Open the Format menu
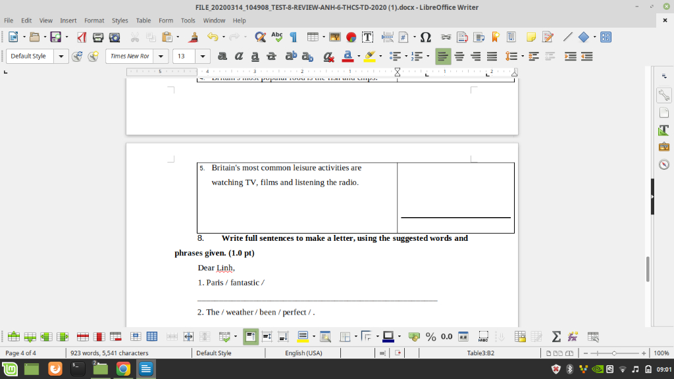The height and width of the screenshot is (379, 674). [94, 20]
